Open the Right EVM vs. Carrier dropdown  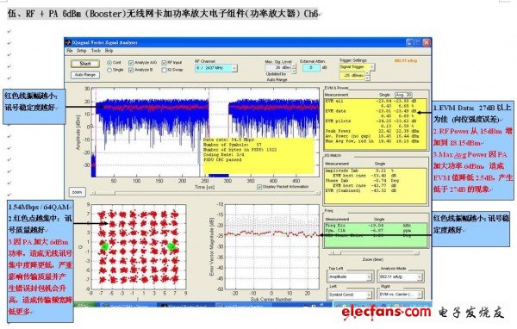click(401, 295)
